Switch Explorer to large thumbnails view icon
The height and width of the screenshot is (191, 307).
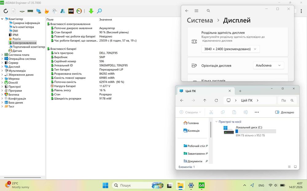(x=295, y=167)
